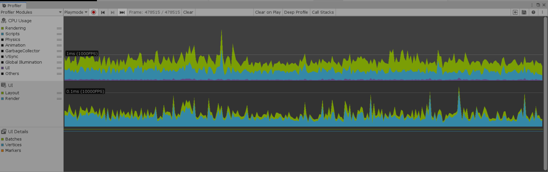Click the Frame: 478515 / 478515 counter
The width and height of the screenshot is (548, 172).
pyautogui.click(x=154, y=12)
